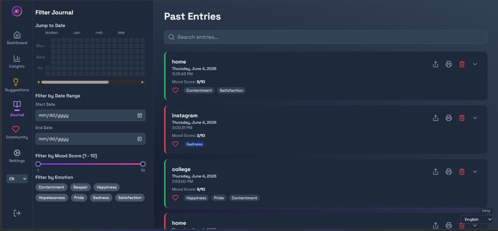Share the first home entry
This screenshot has height=231, width=498.
436,64
